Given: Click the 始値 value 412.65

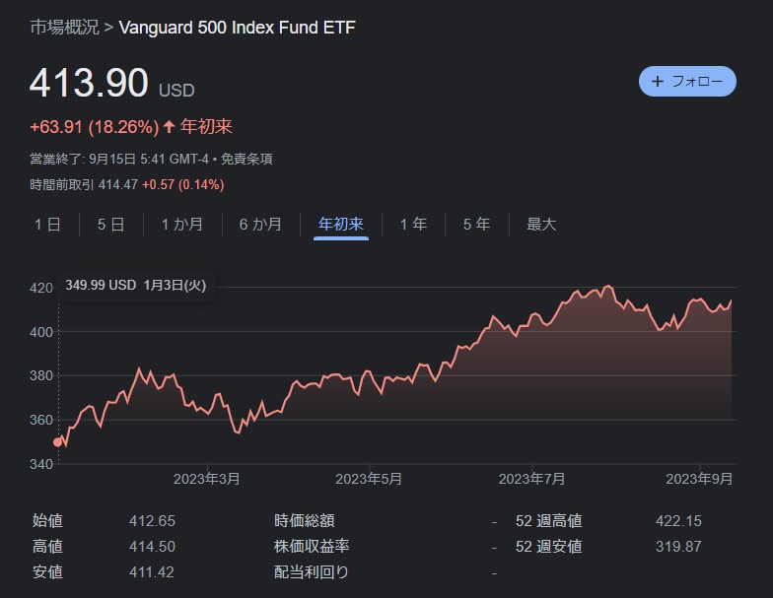Looking at the screenshot, I should [152, 521].
